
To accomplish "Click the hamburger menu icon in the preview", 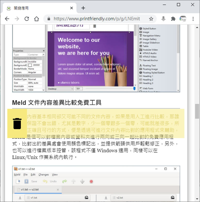I will (95, 26).
